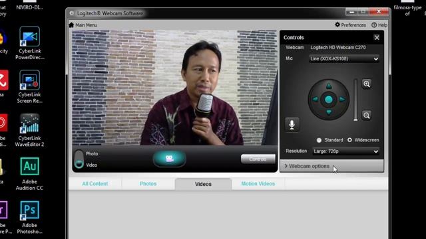Click the Help label
This screenshot has width=426, height=239.
pos(383,25)
